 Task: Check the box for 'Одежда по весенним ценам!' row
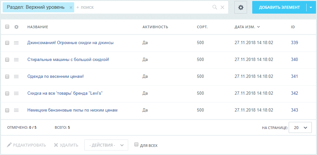[7, 77]
